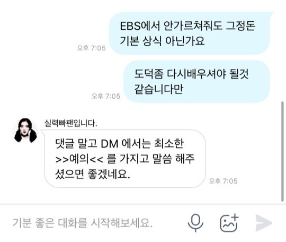
Task: Select the received '댓글 말고 DM' bubble
Action: point(125,159)
